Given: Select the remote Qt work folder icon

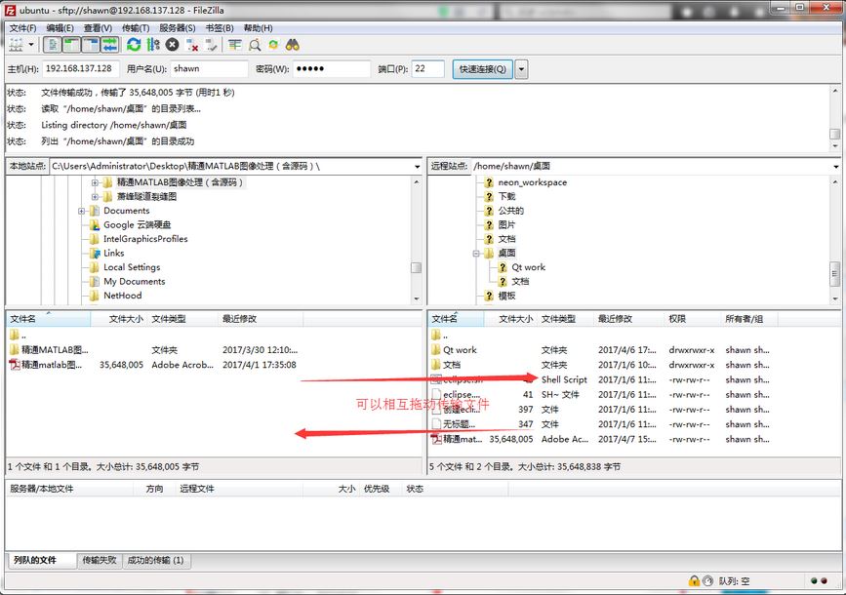Looking at the screenshot, I should point(436,350).
